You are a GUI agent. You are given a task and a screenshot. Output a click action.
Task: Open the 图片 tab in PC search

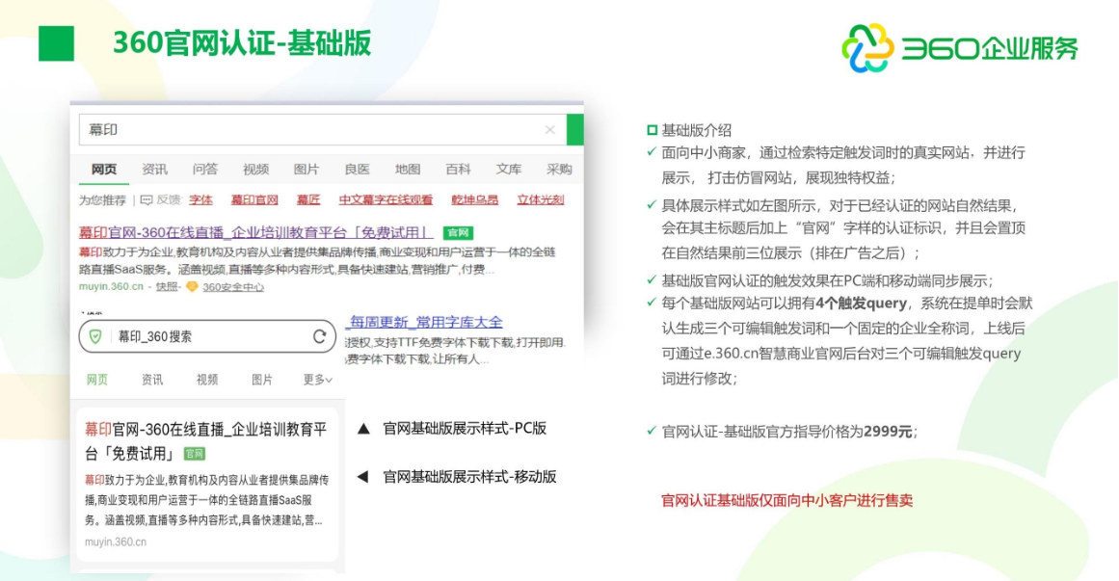pos(306,170)
